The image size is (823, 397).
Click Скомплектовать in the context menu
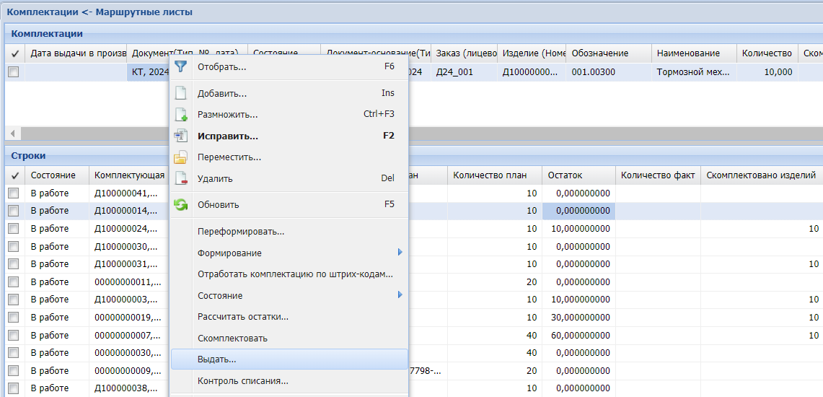(x=232, y=338)
